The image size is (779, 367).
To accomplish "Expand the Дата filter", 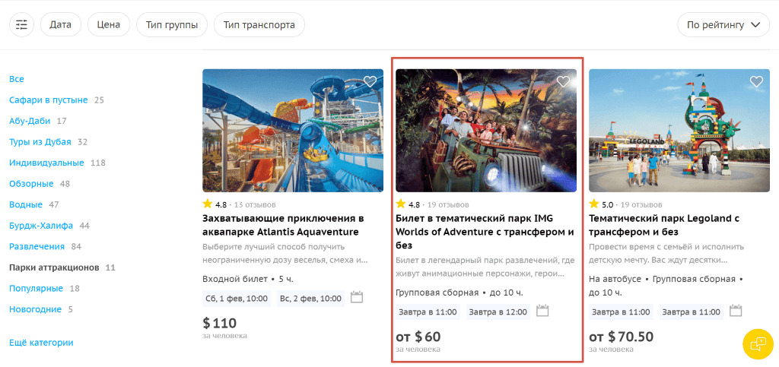I will [61, 25].
